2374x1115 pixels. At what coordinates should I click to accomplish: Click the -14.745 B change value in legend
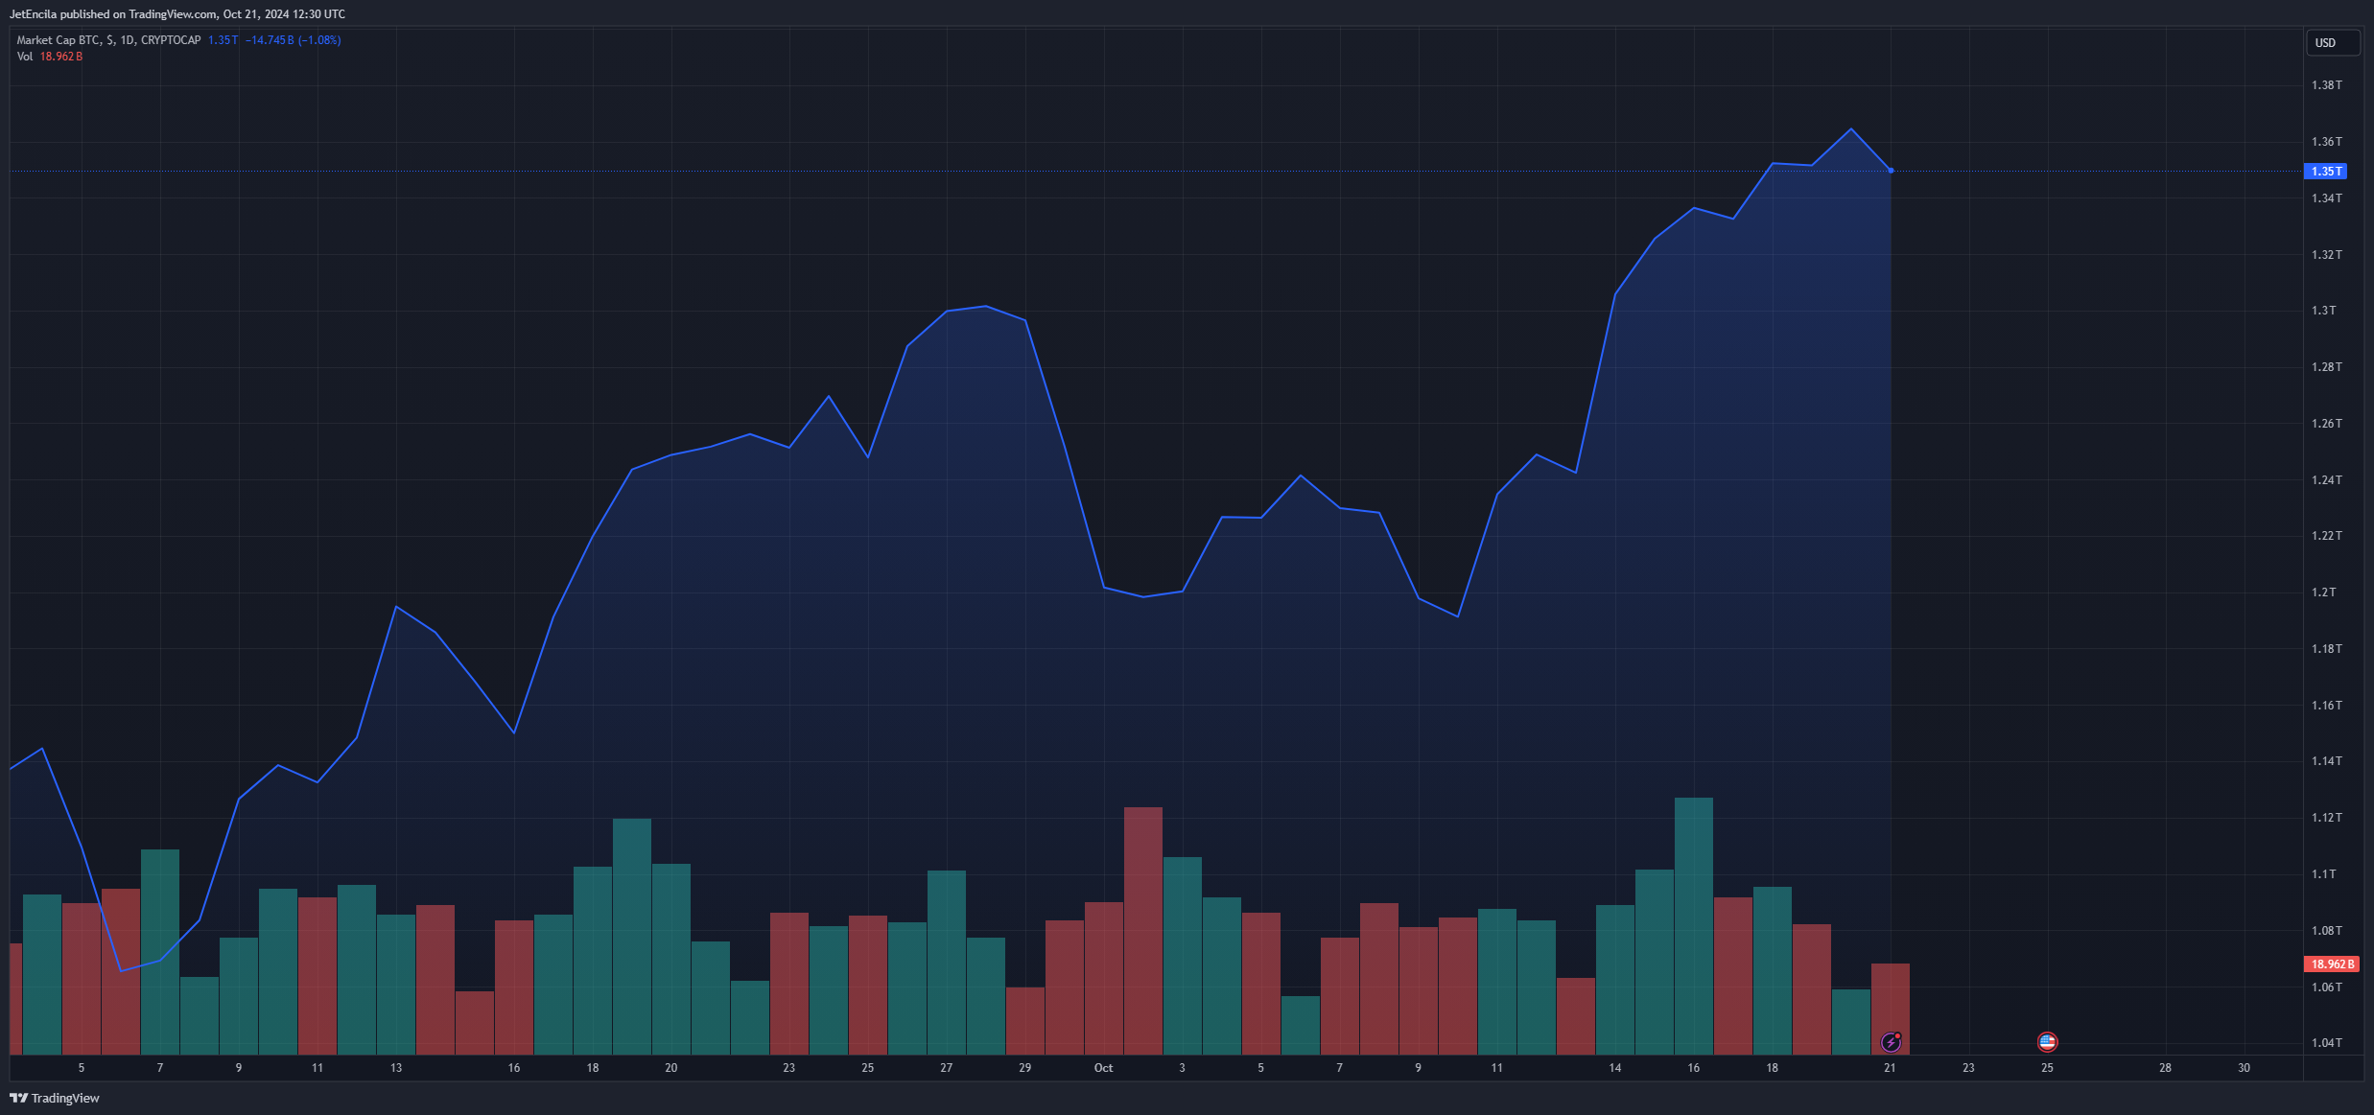click(x=269, y=40)
